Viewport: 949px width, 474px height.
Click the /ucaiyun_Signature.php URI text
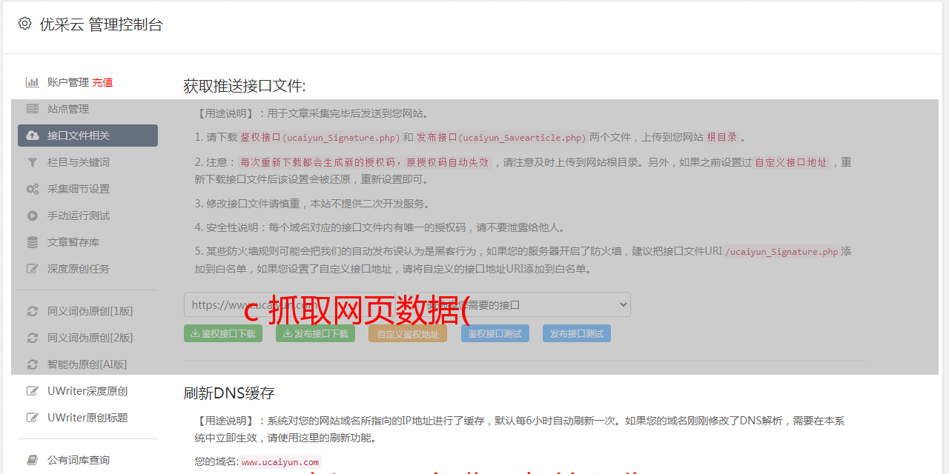781,252
